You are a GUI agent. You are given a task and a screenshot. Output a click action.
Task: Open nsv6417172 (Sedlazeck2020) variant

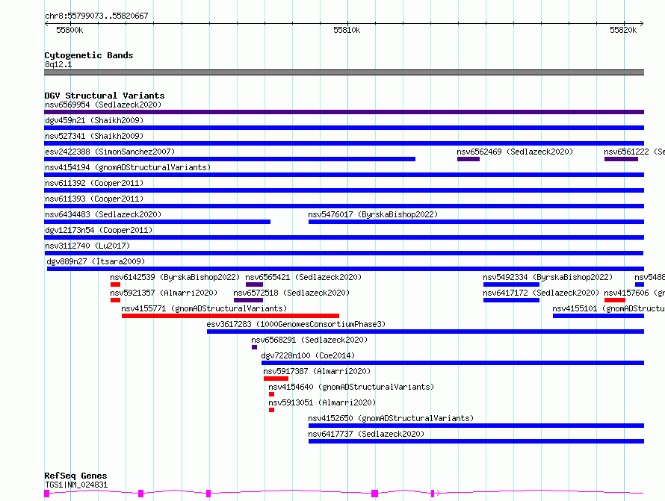pos(541,293)
